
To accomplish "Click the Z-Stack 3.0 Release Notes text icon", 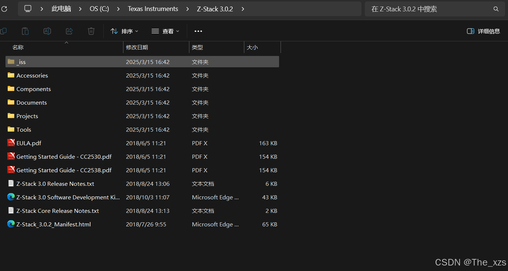I will tap(11, 183).
